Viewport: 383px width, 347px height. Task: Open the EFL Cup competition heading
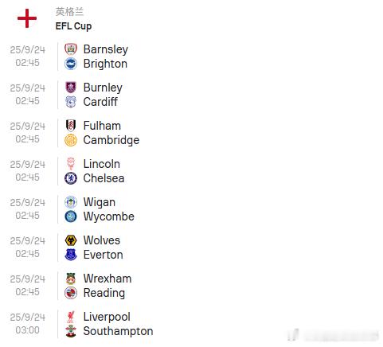coord(73,26)
